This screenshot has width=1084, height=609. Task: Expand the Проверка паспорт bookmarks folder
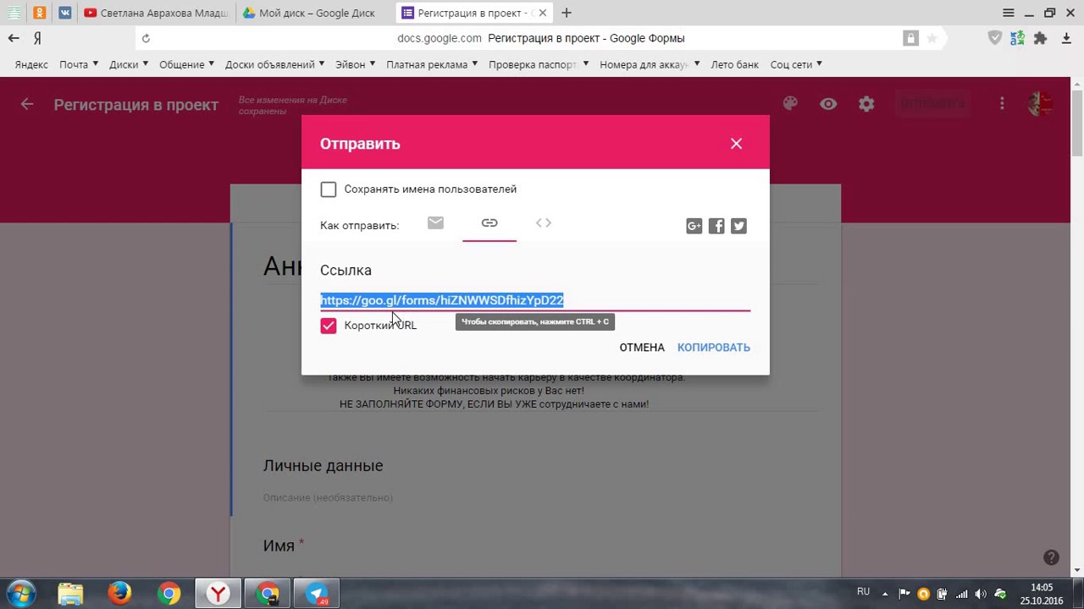[x=539, y=64]
